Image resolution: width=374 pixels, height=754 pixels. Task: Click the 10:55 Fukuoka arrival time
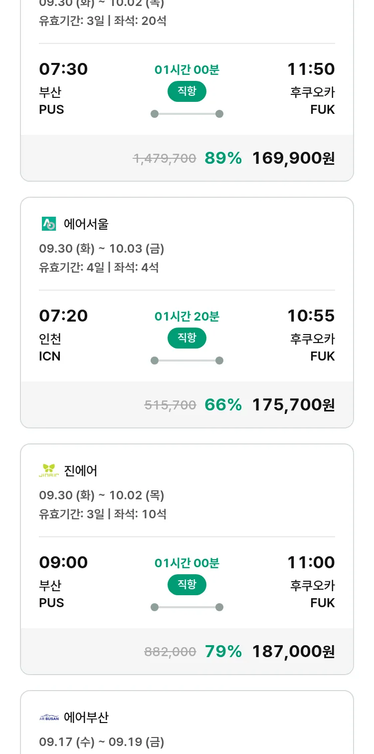point(311,316)
